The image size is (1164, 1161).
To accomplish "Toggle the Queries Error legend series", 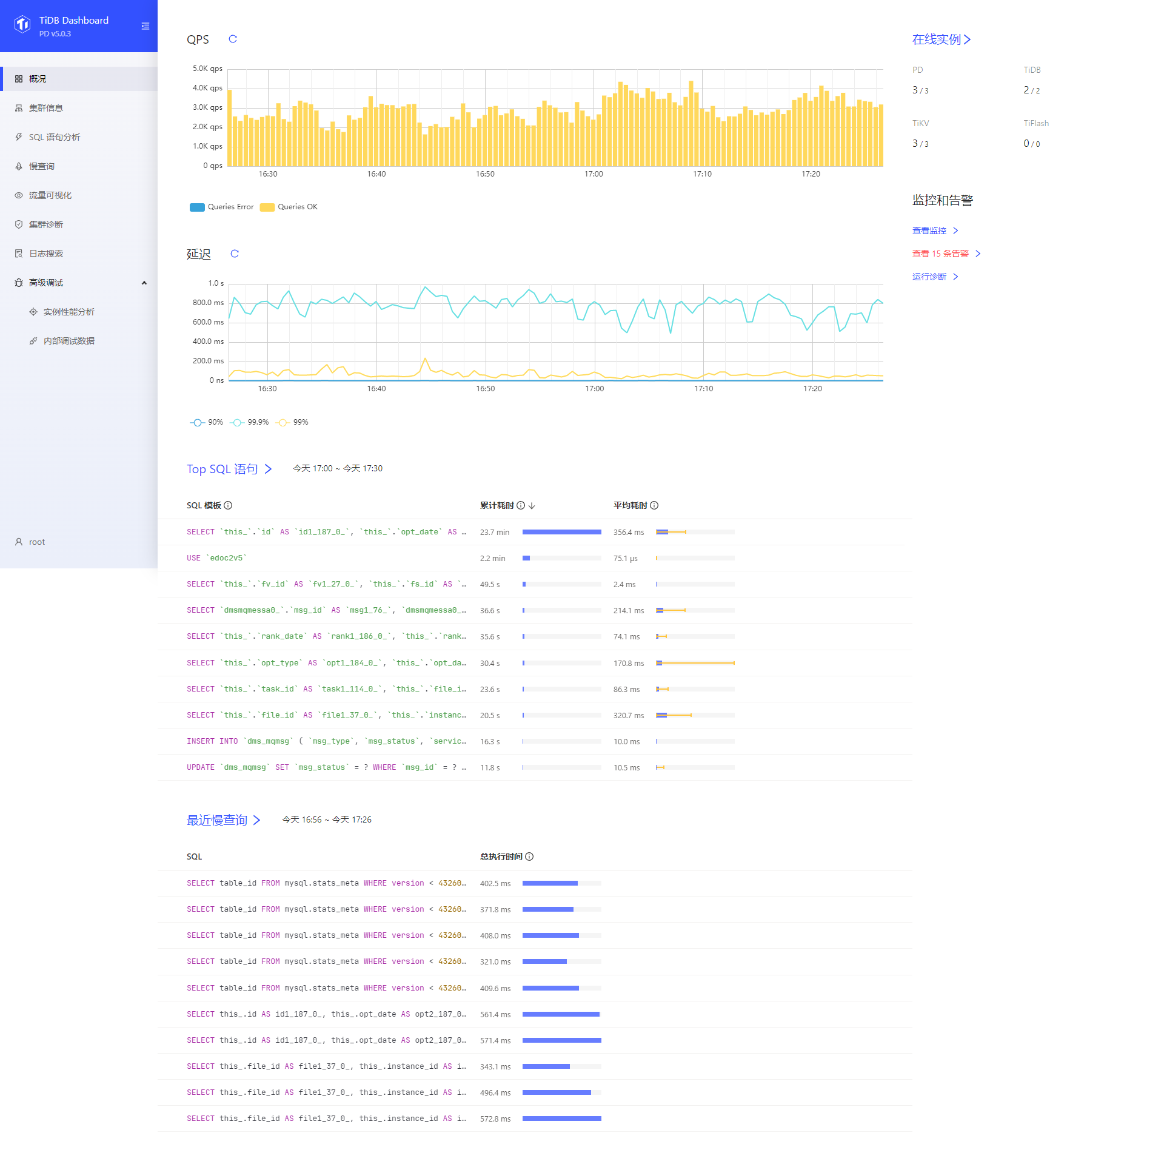I will tap(222, 207).
